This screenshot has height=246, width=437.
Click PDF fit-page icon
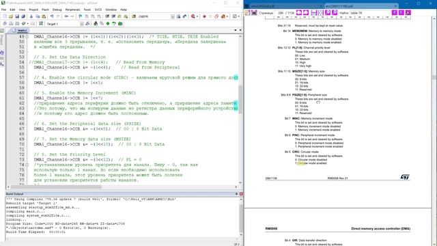(x=321, y=12)
